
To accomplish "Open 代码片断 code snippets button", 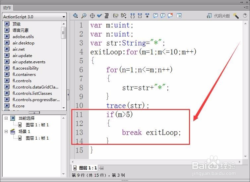I will tap(218, 16).
